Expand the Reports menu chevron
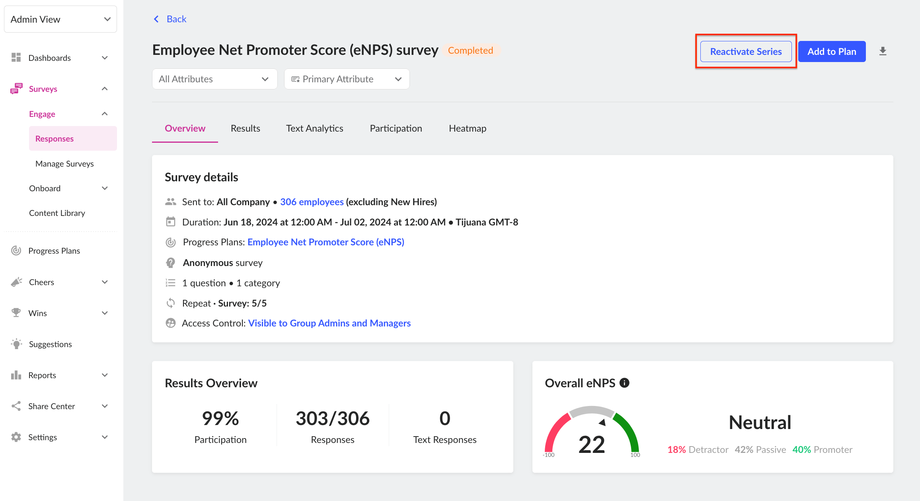This screenshot has height=501, width=920. point(105,375)
